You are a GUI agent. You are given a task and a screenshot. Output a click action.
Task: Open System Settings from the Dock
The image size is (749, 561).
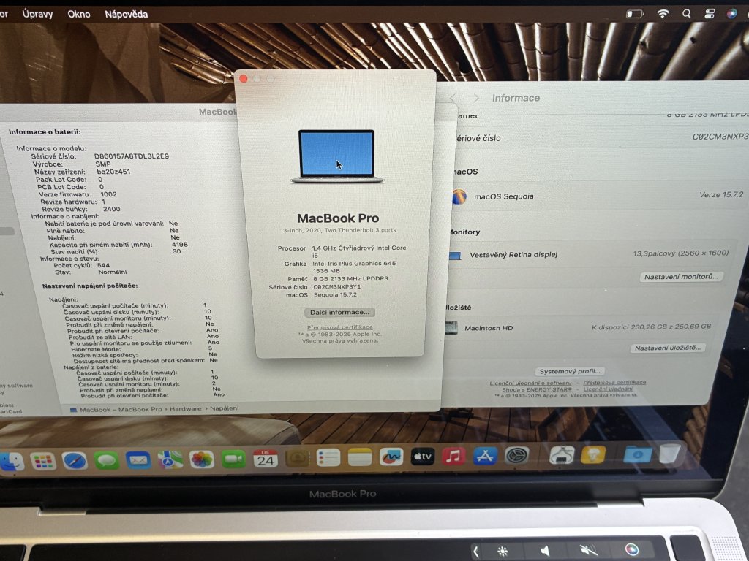pos(516,455)
